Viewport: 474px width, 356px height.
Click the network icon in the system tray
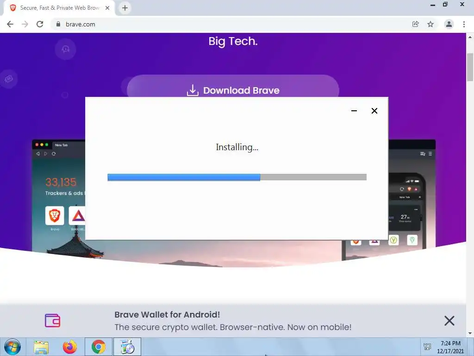click(427, 347)
